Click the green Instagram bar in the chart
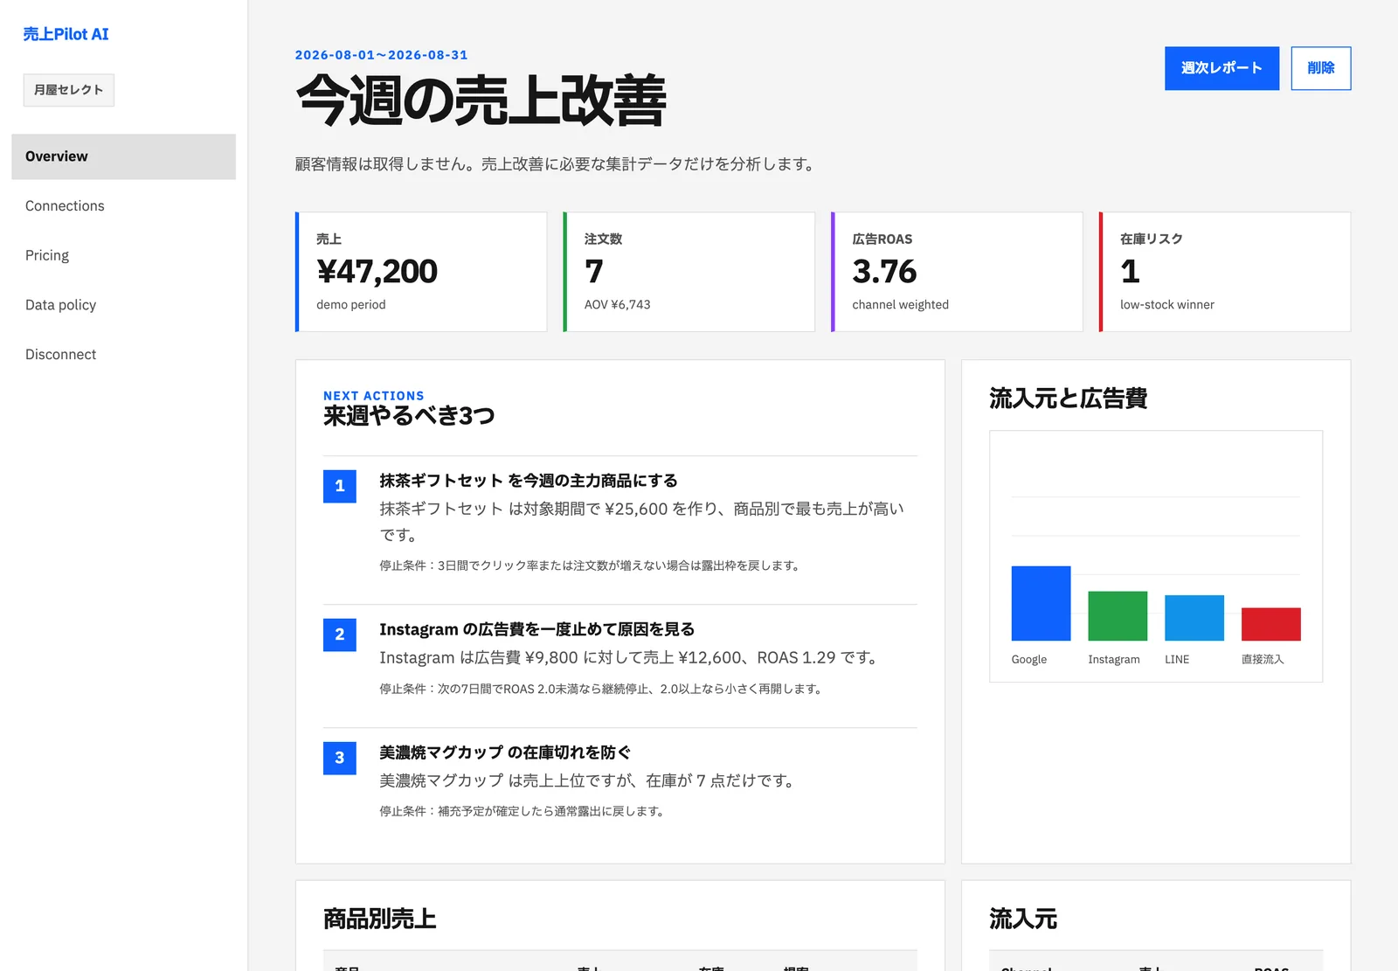 (1118, 616)
